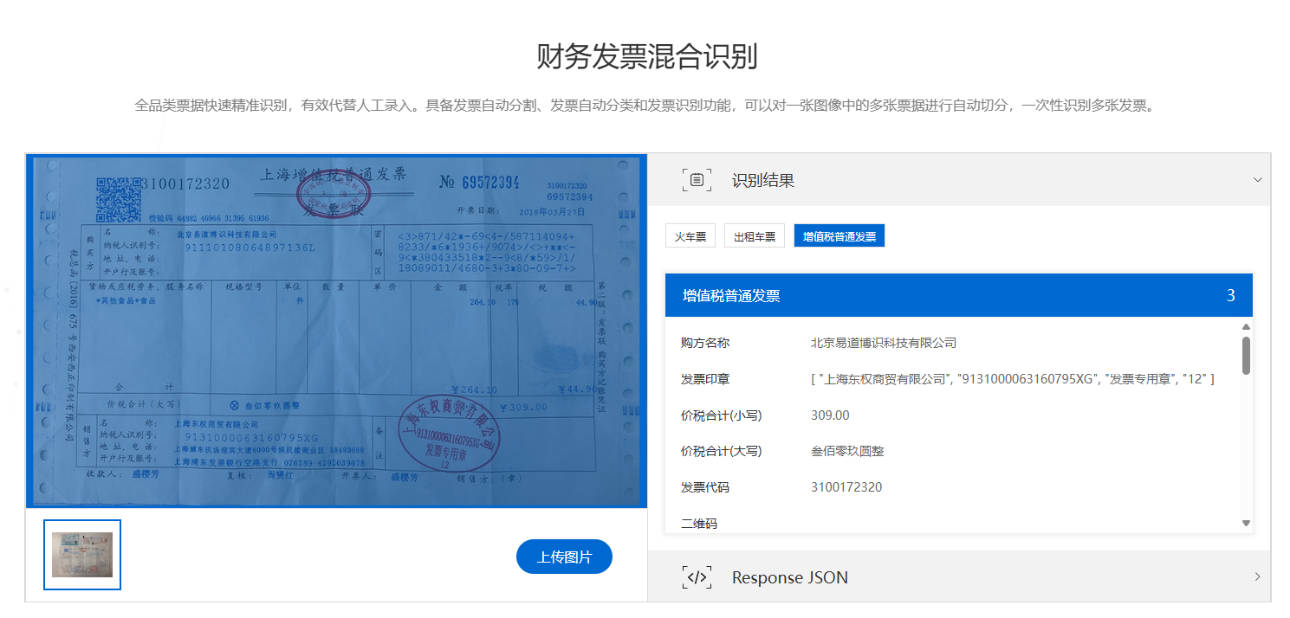Click the Response JSON code bracket icon
The height and width of the screenshot is (618, 1290).
click(696, 577)
